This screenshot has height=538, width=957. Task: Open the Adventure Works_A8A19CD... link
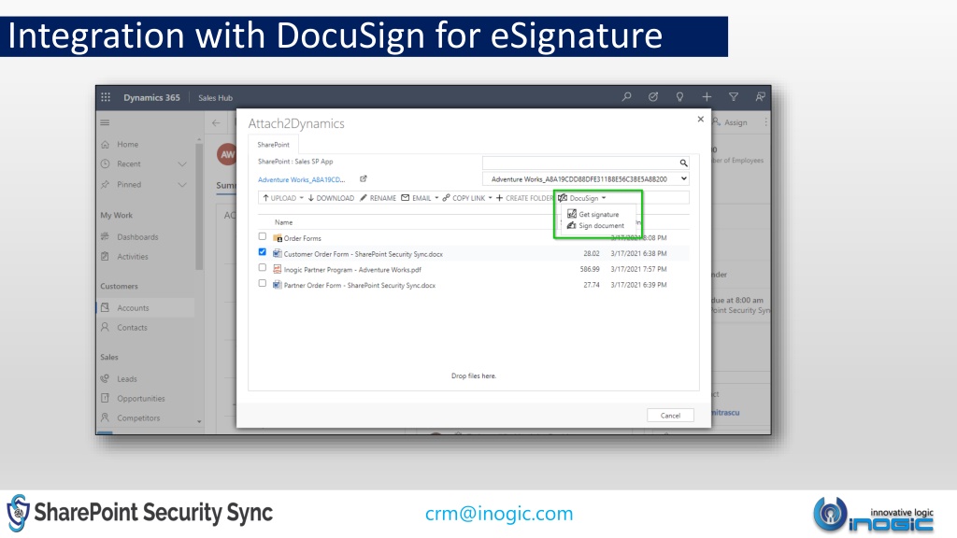pos(302,179)
